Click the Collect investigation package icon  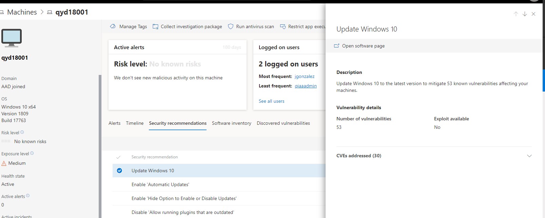tap(155, 26)
